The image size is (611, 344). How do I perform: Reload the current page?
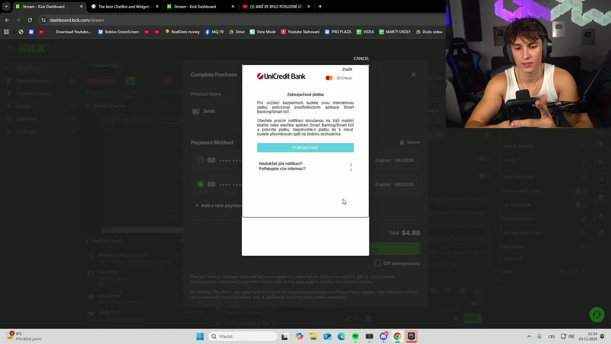tap(30, 20)
